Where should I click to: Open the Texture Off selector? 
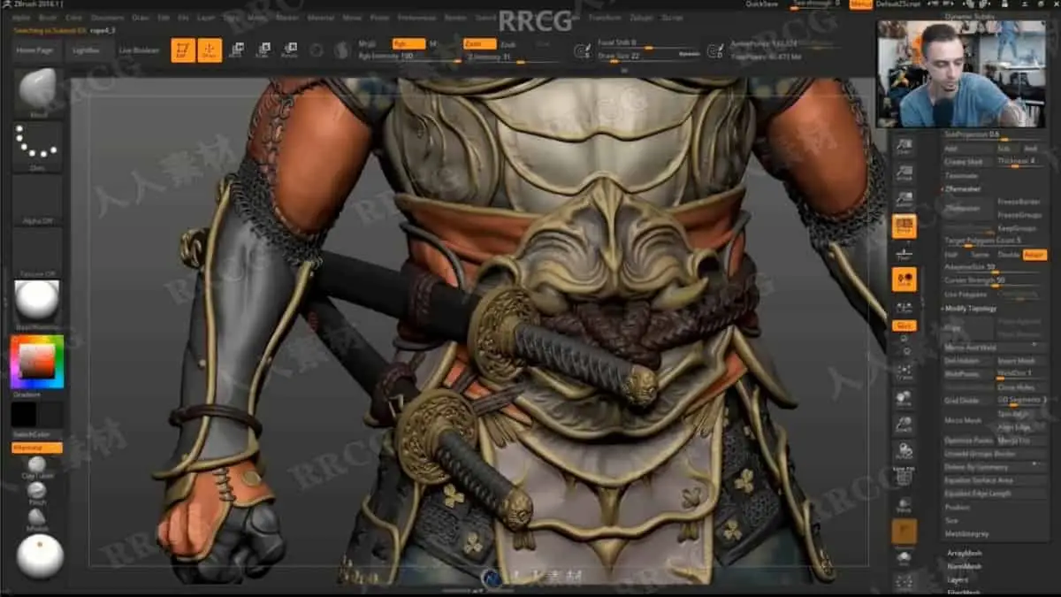(x=38, y=251)
